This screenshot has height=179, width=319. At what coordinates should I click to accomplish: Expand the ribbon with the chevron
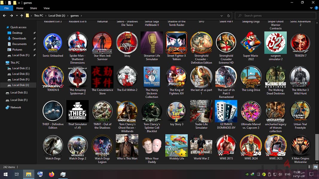pos(311,8)
